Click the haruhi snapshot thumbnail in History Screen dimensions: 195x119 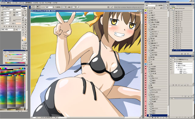pyautogui.click(x=174, y=9)
